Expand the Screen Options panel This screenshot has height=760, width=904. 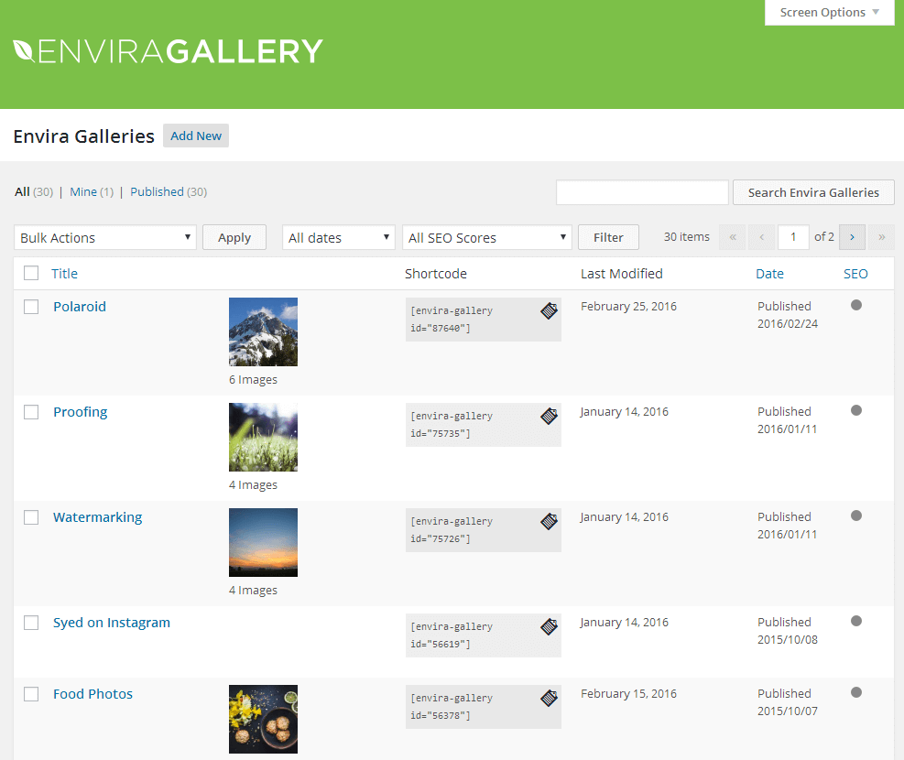point(829,13)
